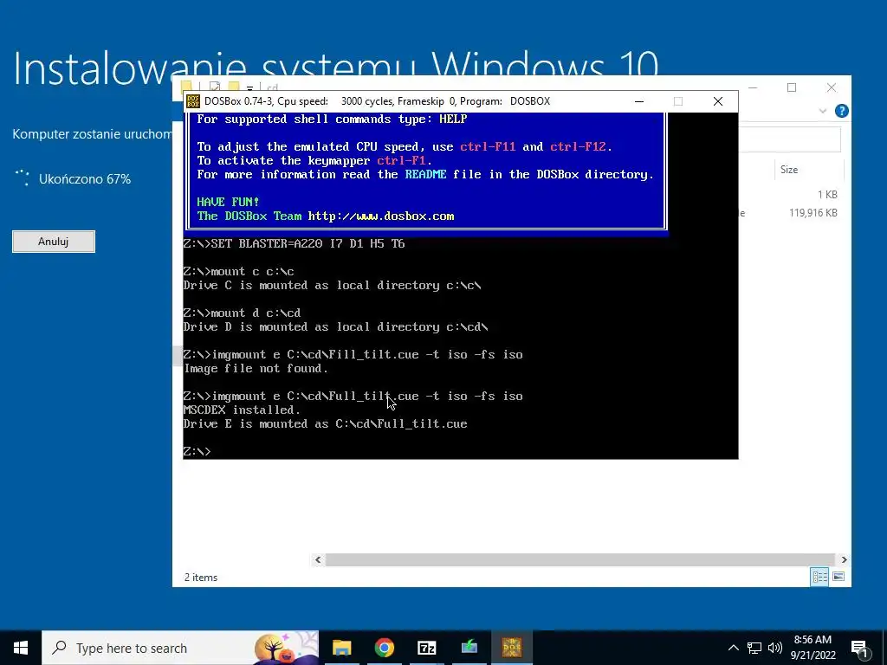Screen dimensions: 887x665
Task: Click the red ctrl-F11 text
Action: click(488, 147)
